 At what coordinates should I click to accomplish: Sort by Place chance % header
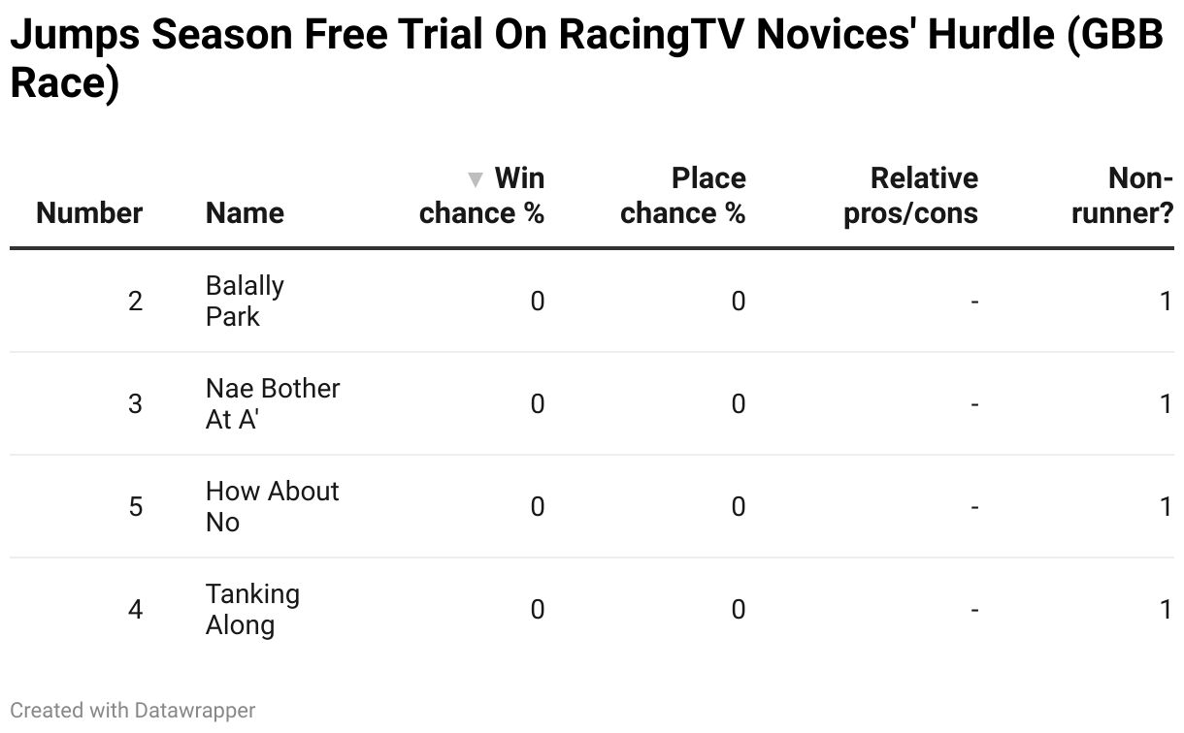coord(682,196)
